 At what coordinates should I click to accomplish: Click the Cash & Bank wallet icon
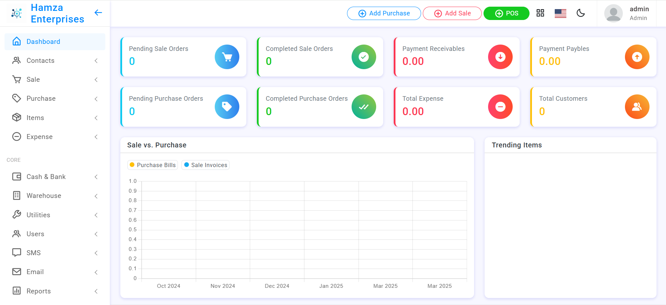click(x=16, y=177)
